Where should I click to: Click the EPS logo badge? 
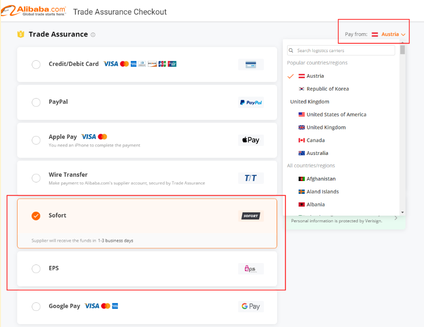251,269
